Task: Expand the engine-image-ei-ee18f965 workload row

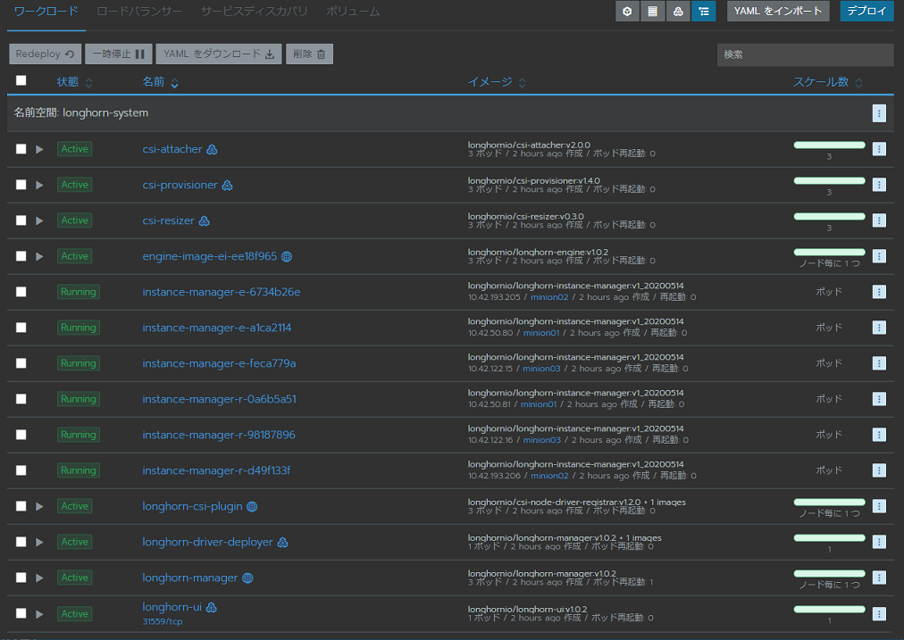Action: (39, 256)
